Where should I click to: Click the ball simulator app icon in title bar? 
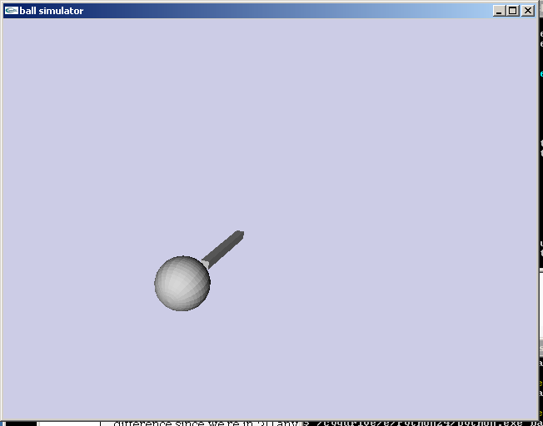tap(11, 11)
